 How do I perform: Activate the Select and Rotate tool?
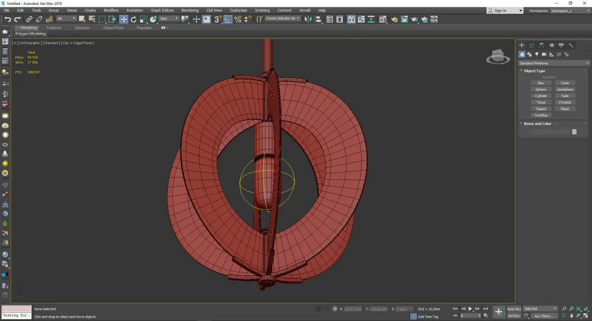(133, 19)
